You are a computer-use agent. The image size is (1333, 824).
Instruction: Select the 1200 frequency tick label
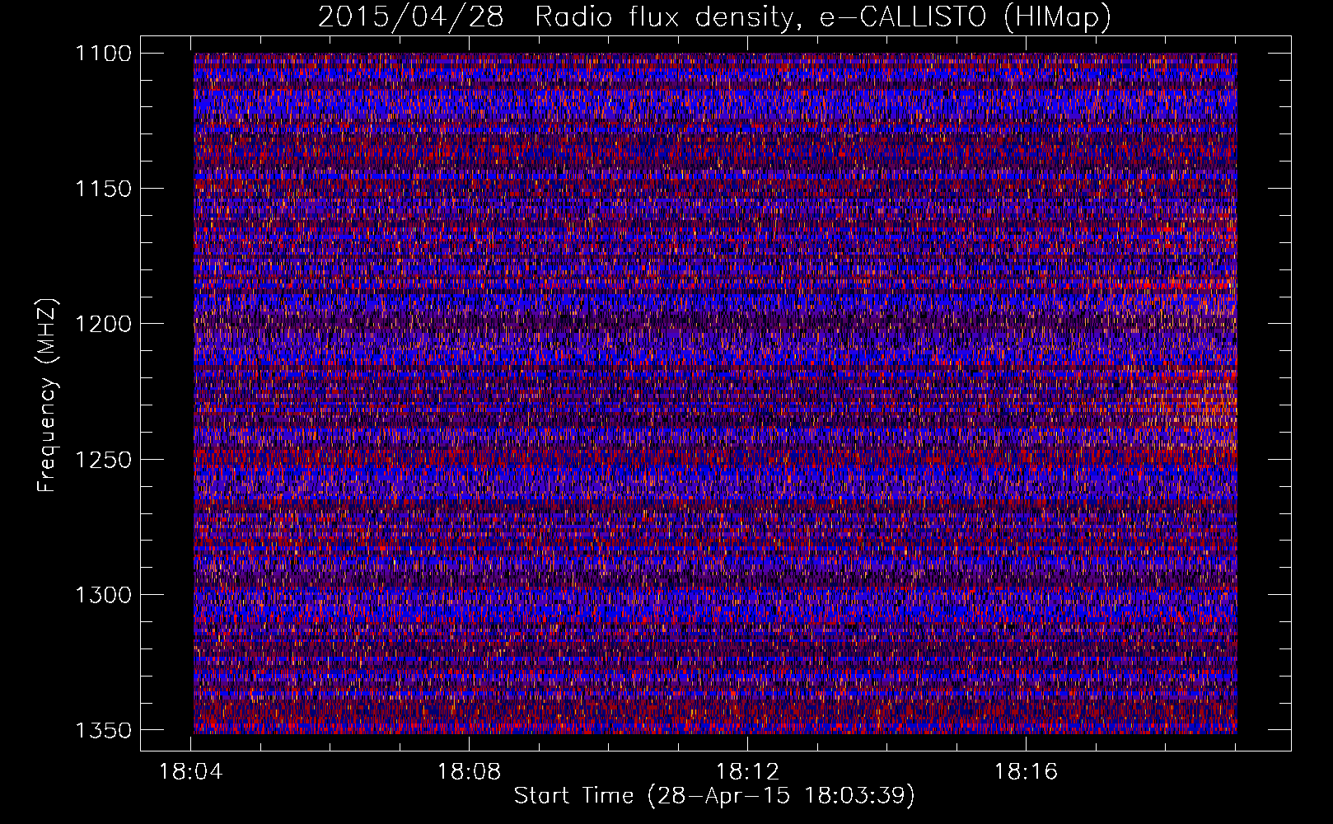point(103,324)
